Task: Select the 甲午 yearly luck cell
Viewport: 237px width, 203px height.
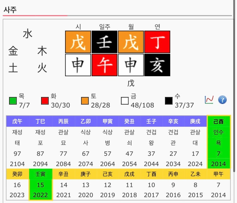Action: point(219,174)
